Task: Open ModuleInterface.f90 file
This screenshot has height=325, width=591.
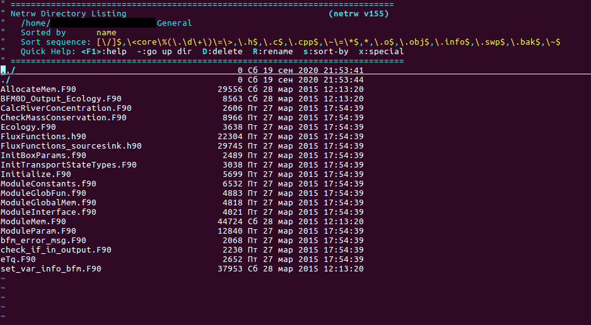Action: pos(48,212)
